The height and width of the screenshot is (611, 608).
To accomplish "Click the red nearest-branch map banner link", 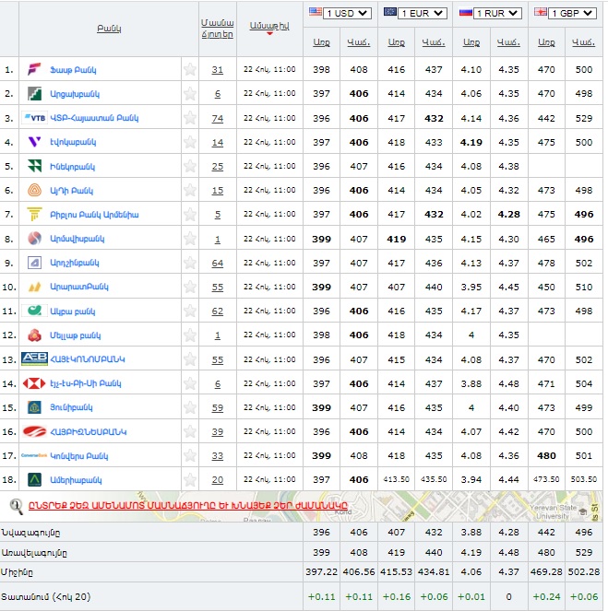I will 180,505.
